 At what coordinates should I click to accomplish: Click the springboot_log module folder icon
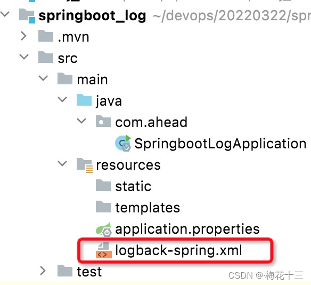coord(27,16)
